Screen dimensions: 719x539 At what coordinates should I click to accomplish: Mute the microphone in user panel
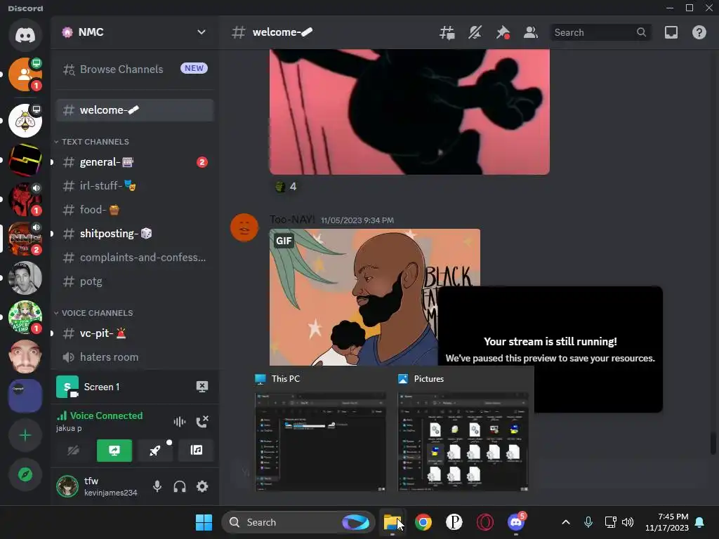157,486
